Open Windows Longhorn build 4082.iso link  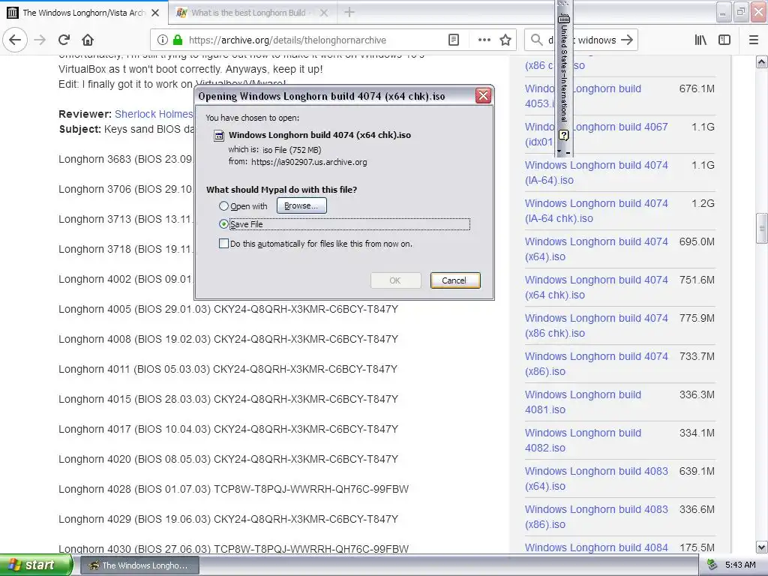[583, 439]
